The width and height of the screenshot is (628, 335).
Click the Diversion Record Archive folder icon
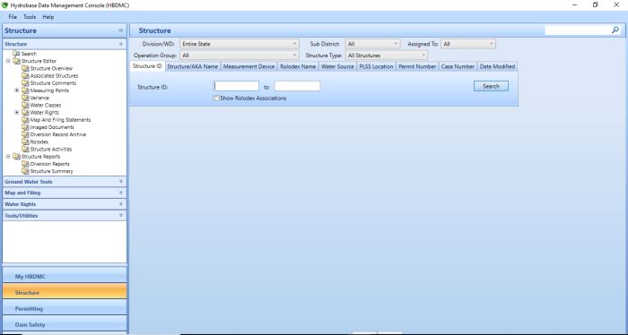click(x=25, y=134)
